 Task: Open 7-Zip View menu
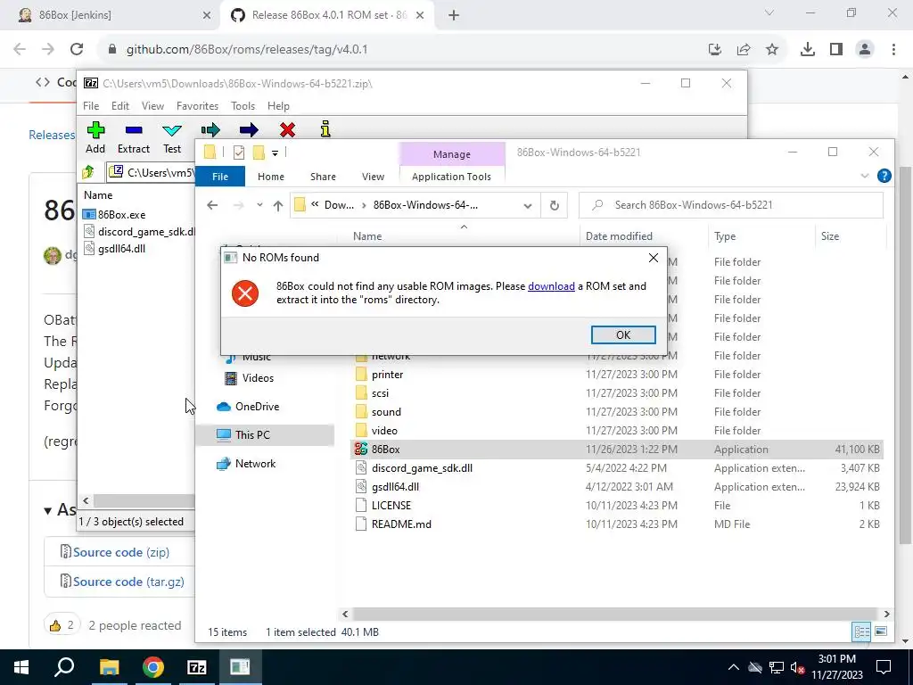pos(152,106)
